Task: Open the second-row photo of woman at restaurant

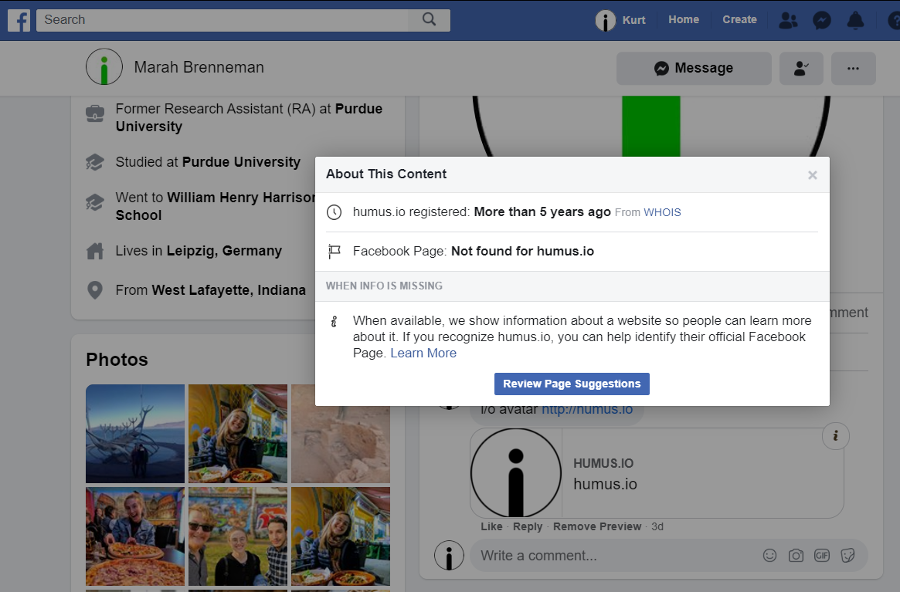Action: [x=341, y=536]
